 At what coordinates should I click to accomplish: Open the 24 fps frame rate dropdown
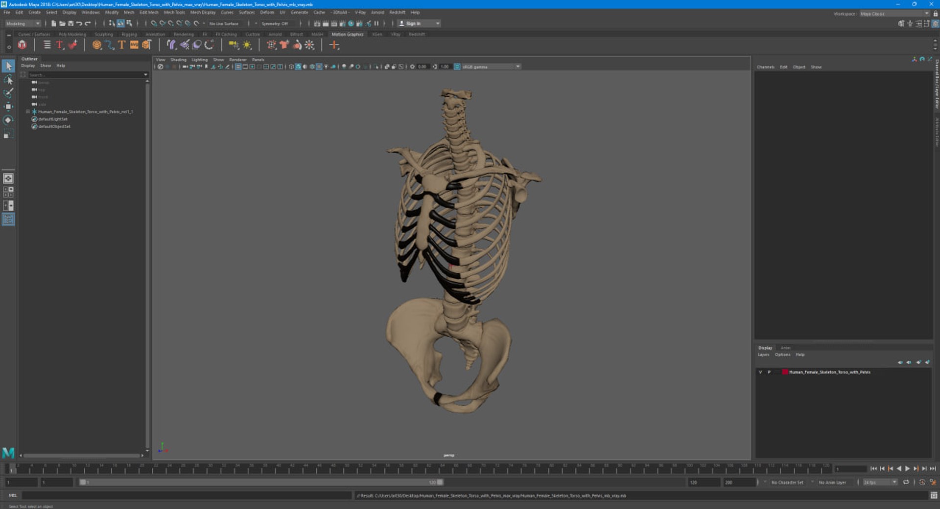[x=880, y=482]
